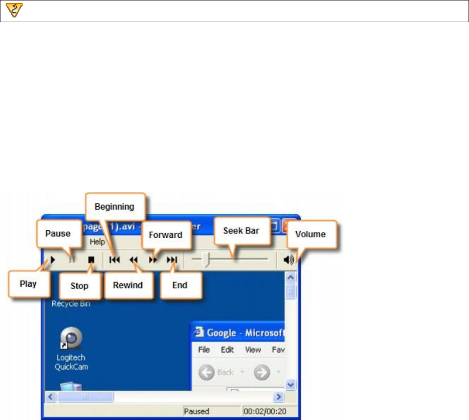This screenshot has width=469, height=420.
Task: Click horizontal scrollbar right arrow
Action: pos(278,397)
